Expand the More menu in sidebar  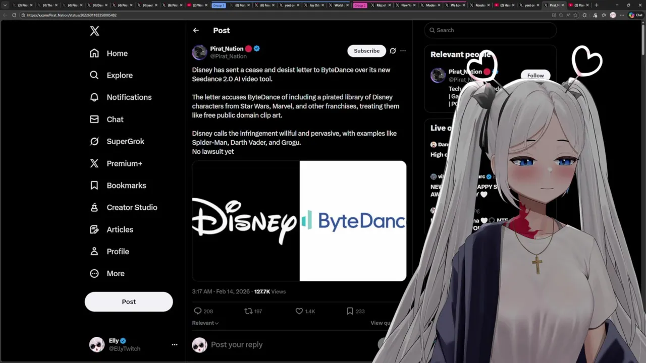click(x=107, y=273)
